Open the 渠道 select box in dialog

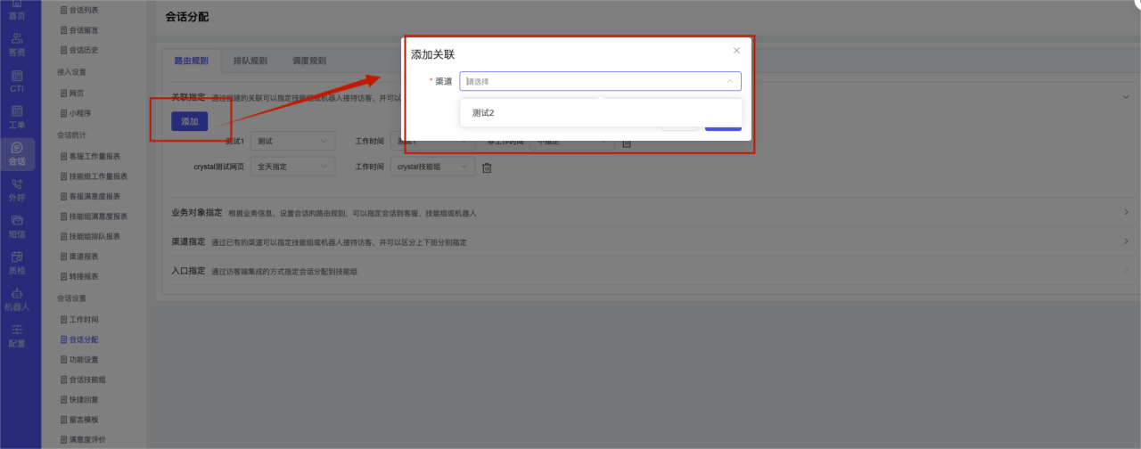(x=601, y=81)
